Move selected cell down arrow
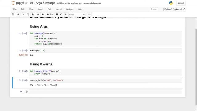 point(43,14)
